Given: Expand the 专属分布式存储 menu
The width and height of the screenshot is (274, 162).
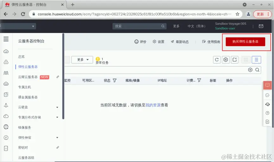Looking at the screenshot, I should (57, 117).
